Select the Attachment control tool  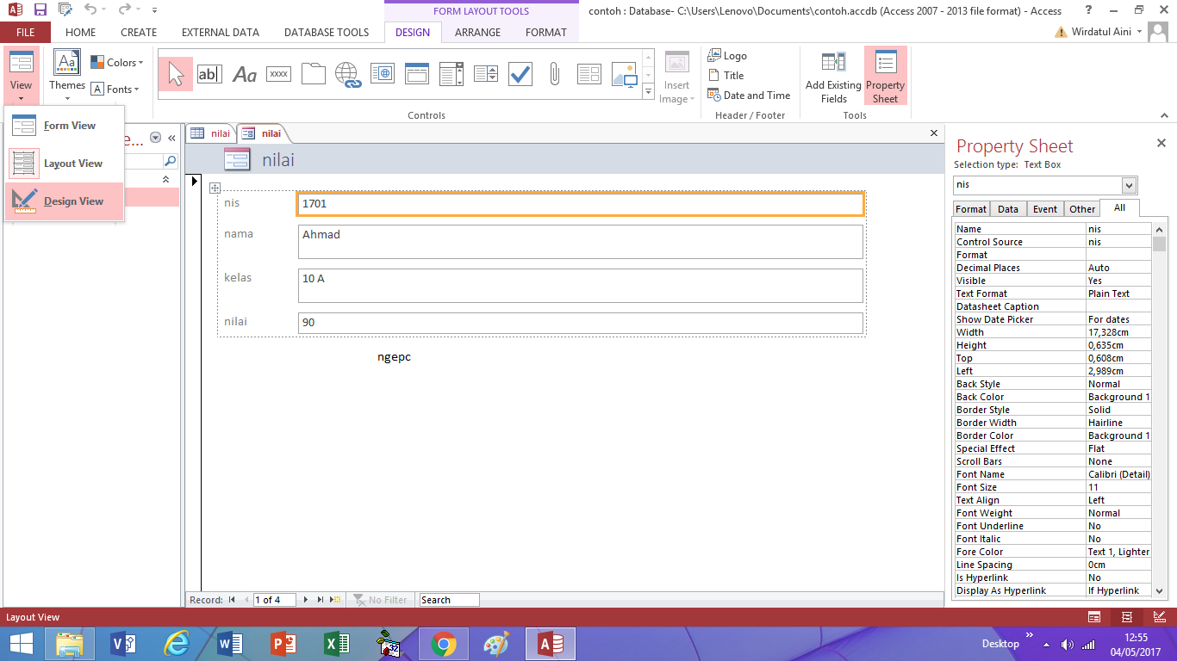(x=554, y=74)
